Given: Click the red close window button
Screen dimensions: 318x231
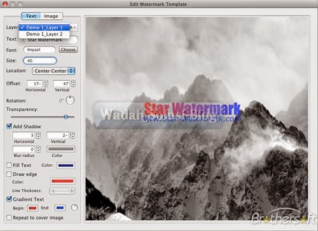Looking at the screenshot, I should pyautogui.click(x=5, y=4).
